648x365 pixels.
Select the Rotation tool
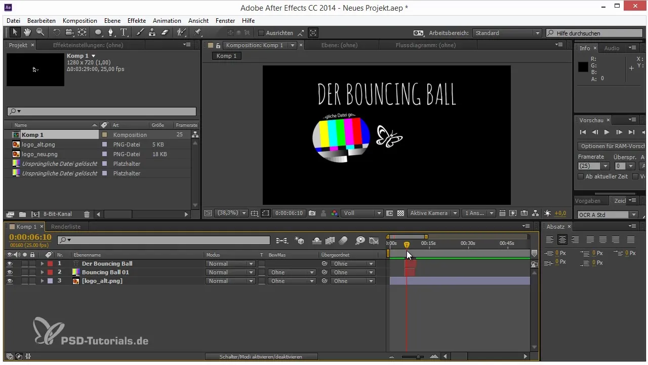pos(56,32)
